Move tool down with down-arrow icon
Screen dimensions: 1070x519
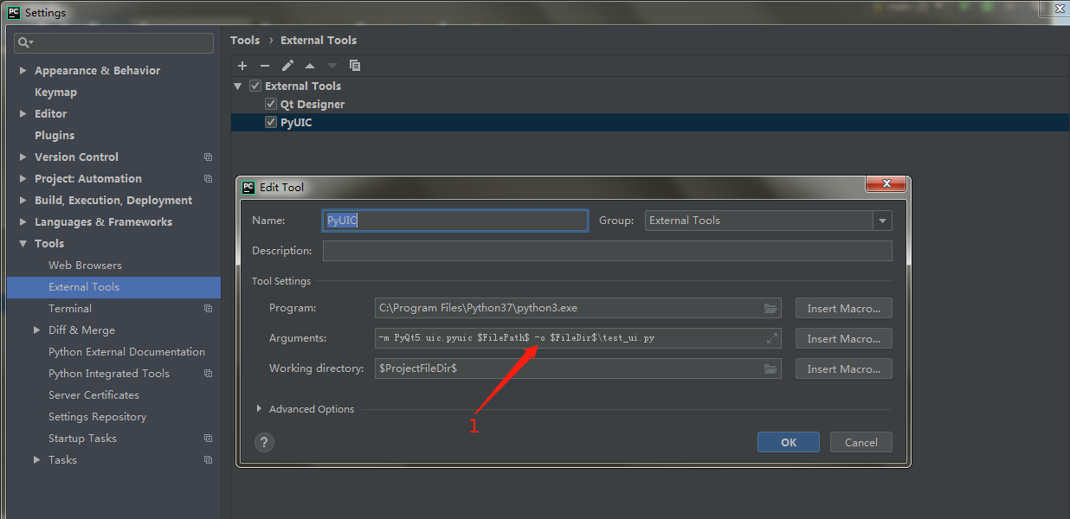[x=332, y=66]
